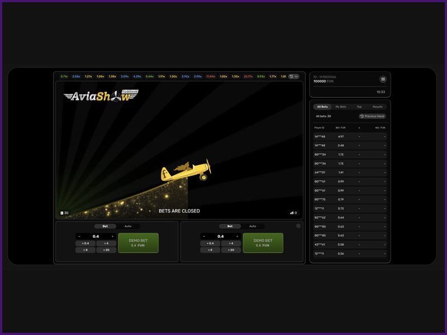
Task: Click the Previous Hand button
Action: 373,116
